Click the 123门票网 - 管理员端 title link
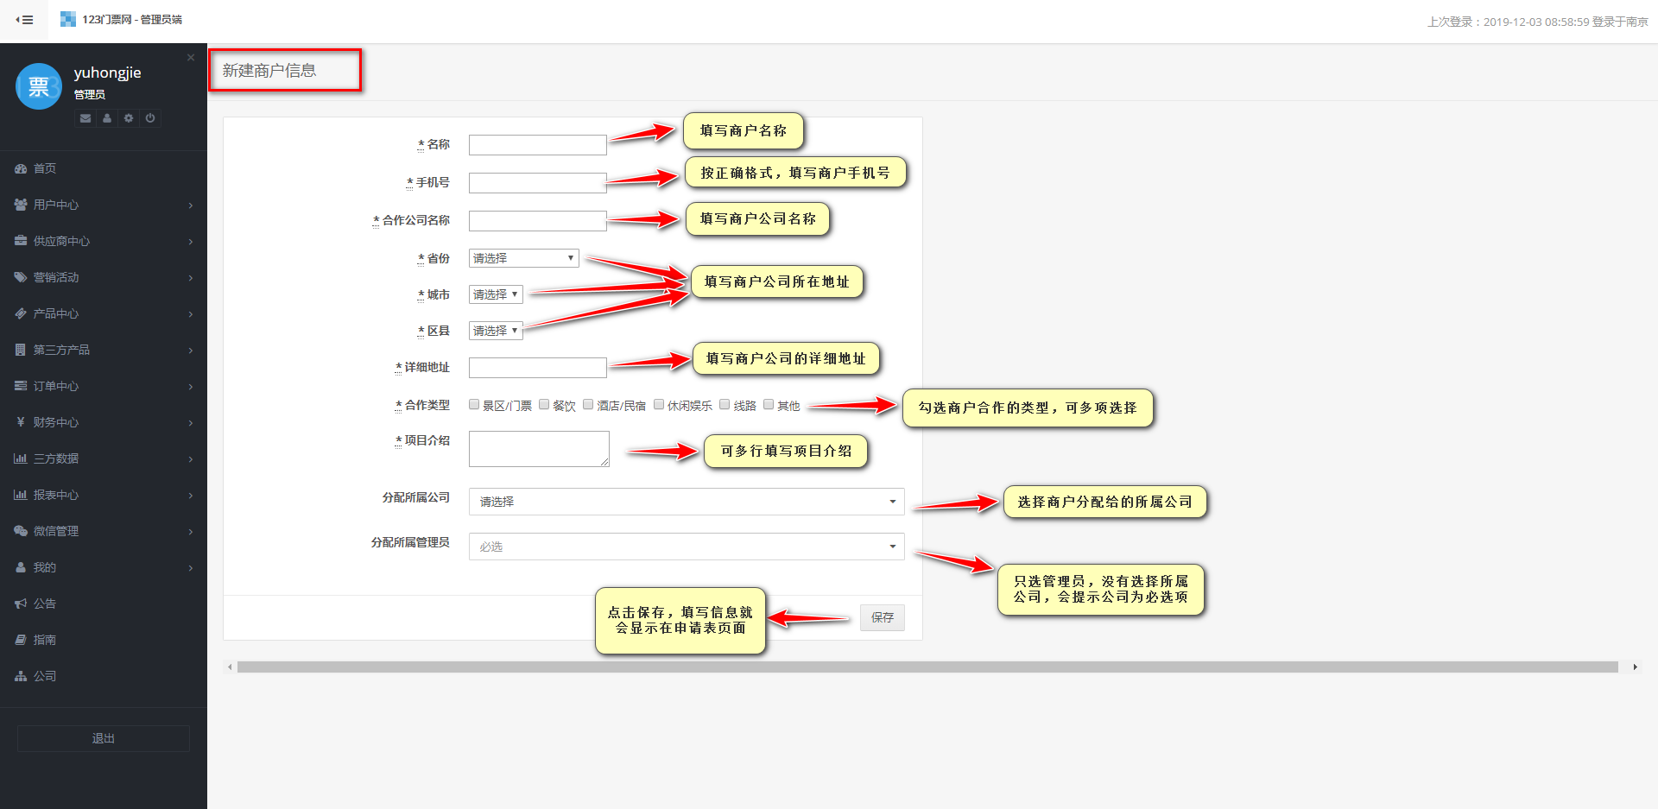This screenshot has width=1658, height=809. [x=132, y=19]
